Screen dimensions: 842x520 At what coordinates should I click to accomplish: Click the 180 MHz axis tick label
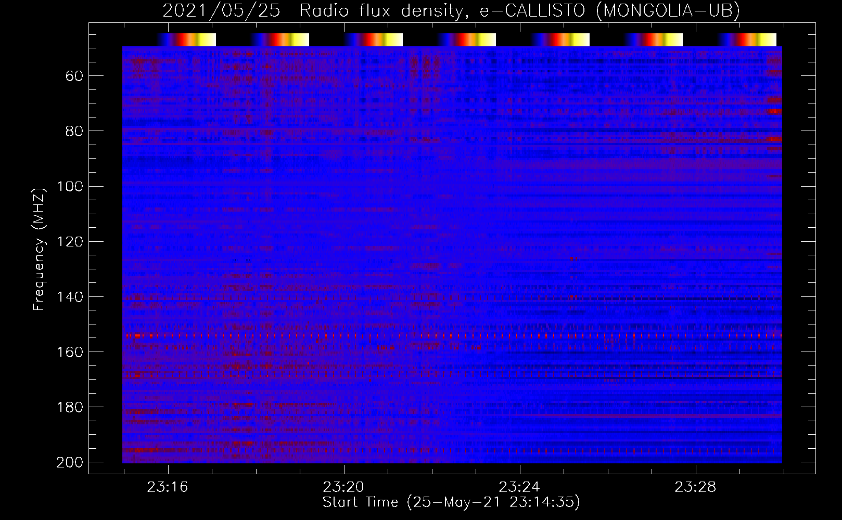point(70,407)
